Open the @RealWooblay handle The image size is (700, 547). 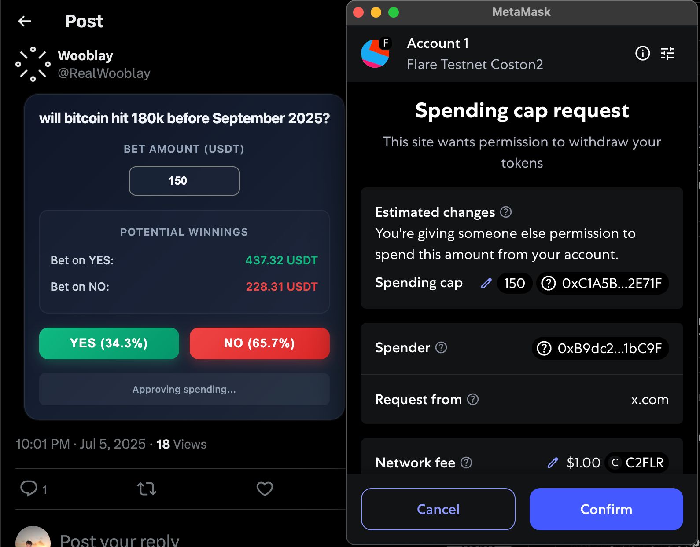[104, 73]
